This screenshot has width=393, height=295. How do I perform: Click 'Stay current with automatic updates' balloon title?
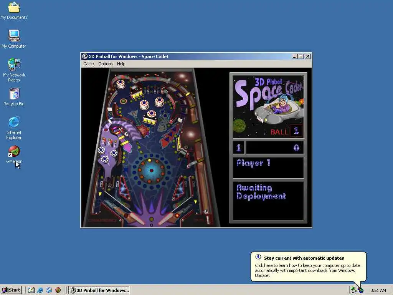pyautogui.click(x=304, y=258)
